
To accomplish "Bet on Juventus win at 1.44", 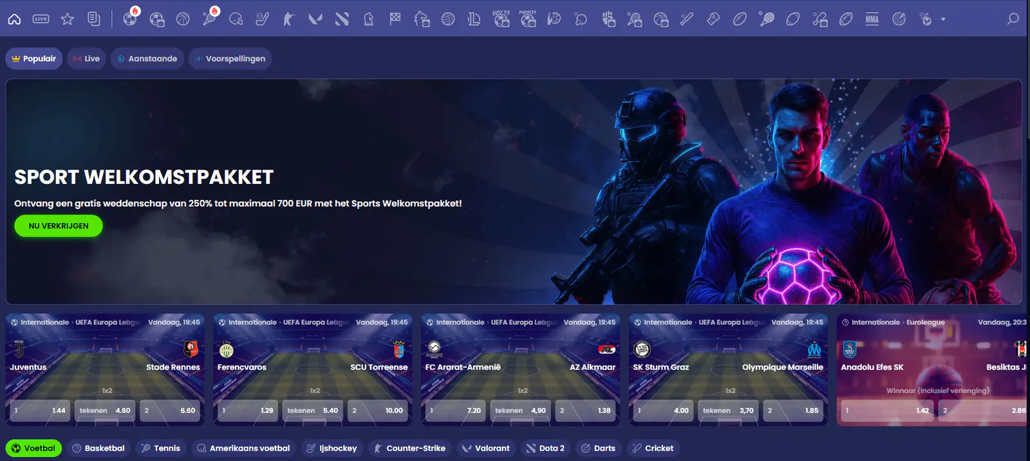I will point(40,410).
